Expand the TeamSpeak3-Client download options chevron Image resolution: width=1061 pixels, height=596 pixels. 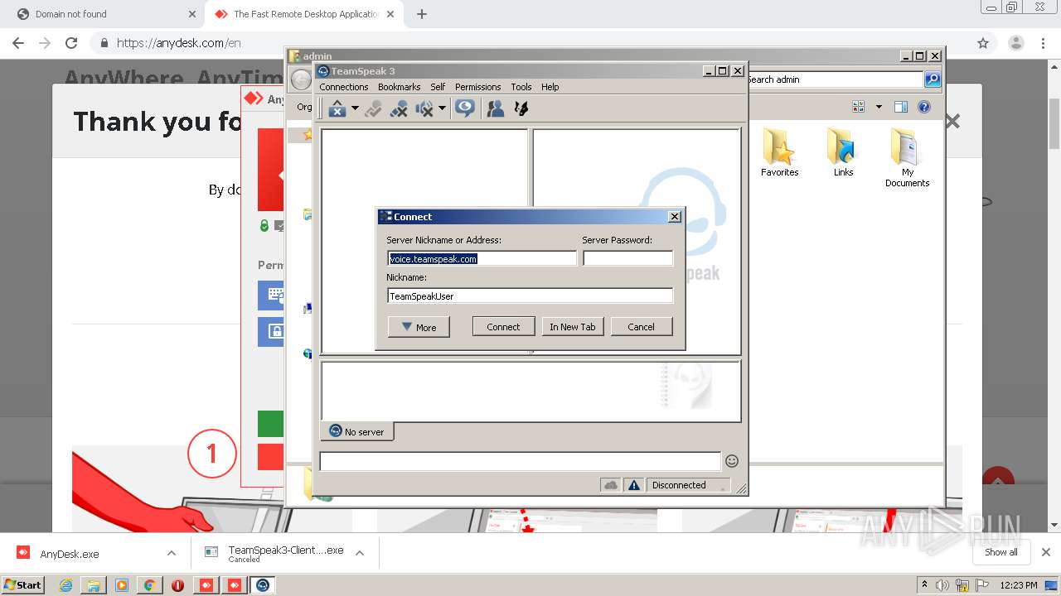[x=360, y=554]
